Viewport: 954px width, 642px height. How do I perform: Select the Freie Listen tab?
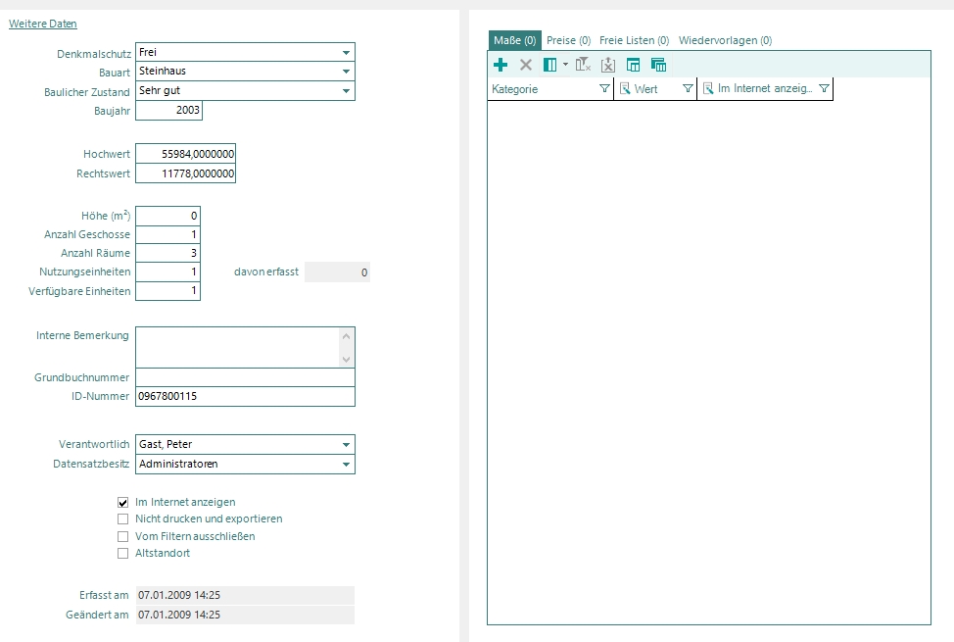pos(634,40)
